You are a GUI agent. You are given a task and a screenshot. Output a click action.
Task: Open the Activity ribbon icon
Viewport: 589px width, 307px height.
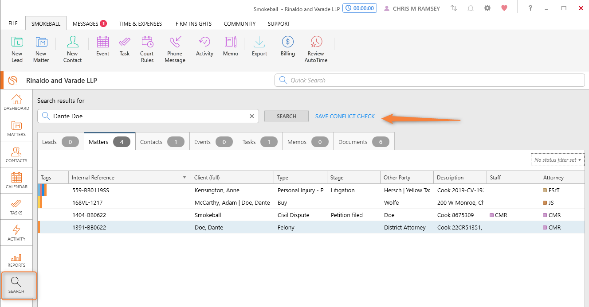click(204, 46)
